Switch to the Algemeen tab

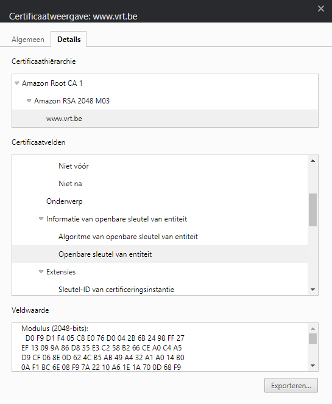(x=28, y=40)
